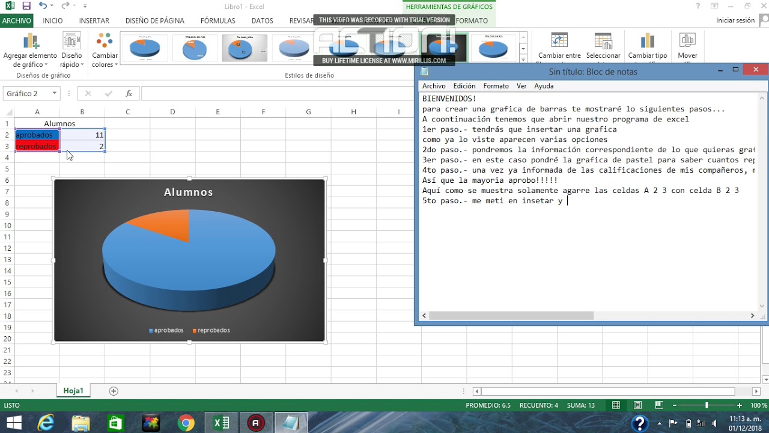This screenshot has width=769, height=433.
Task: Click Iniciar sesión link
Action: tap(735, 20)
